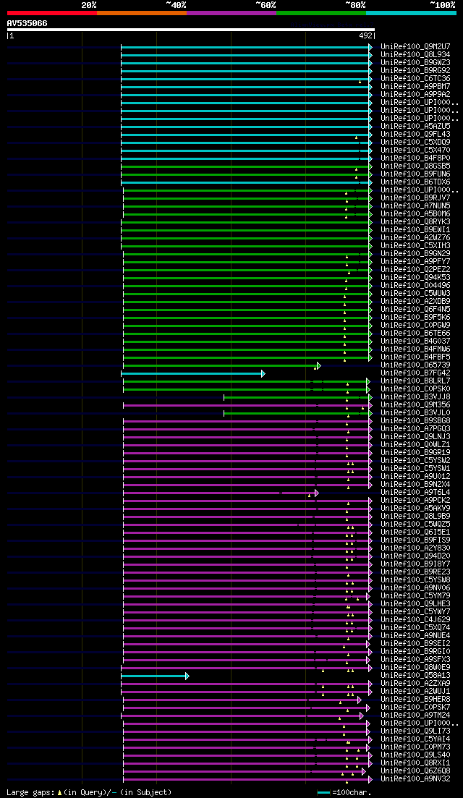The image size is (463, 798).
Task: Open hit UniRef100_Q8L934
Action: [415, 55]
